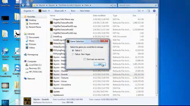Open the view options dropdown arrow
The height and width of the screenshot is (106, 190).
click(x=143, y=11)
